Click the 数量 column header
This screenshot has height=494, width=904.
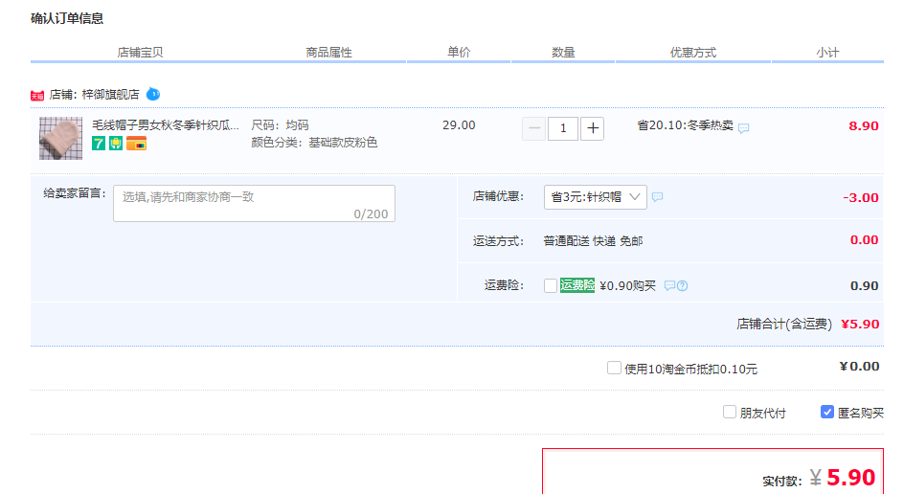563,53
